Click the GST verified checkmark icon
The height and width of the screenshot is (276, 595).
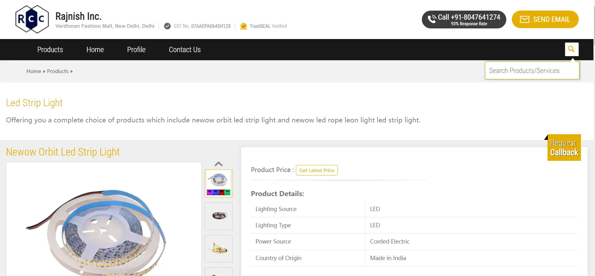tap(167, 26)
